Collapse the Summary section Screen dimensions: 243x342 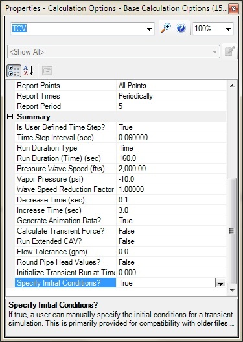[10, 117]
